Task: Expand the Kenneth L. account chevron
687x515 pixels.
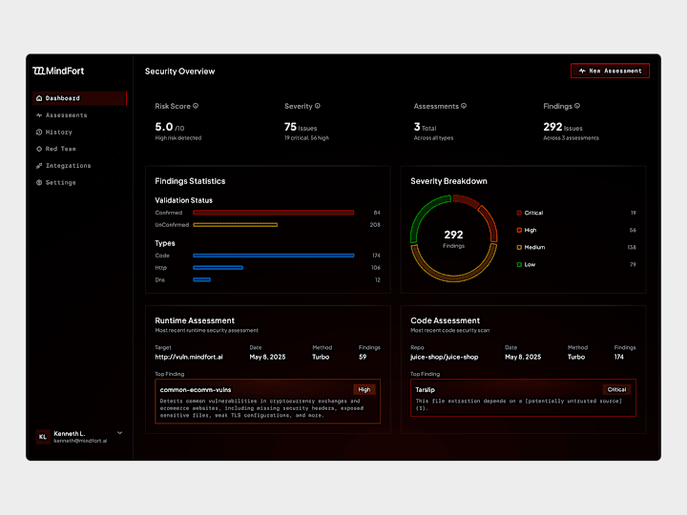Action: (119, 433)
